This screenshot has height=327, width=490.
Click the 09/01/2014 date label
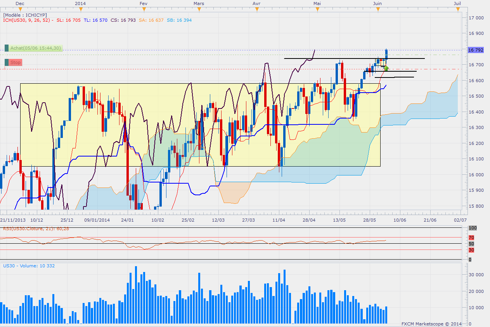(97, 220)
